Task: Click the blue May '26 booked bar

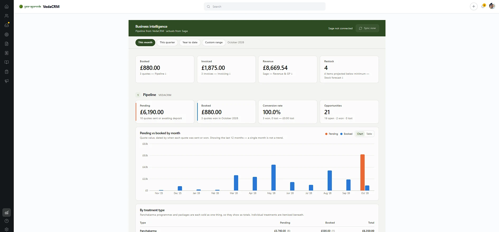Action: point(274,178)
